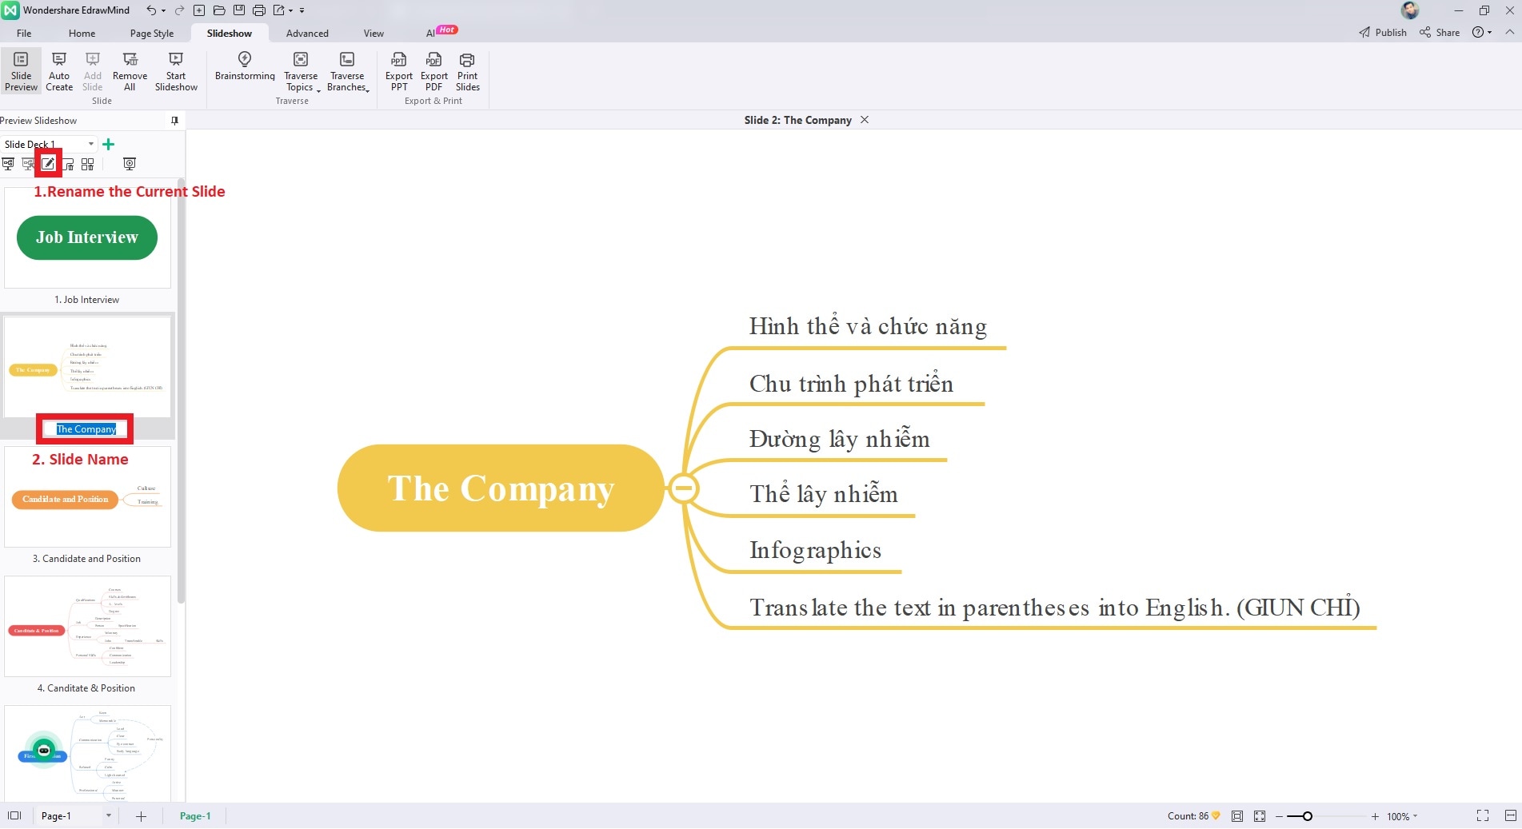Switch to the View tab
The height and width of the screenshot is (829, 1522).
374,33
